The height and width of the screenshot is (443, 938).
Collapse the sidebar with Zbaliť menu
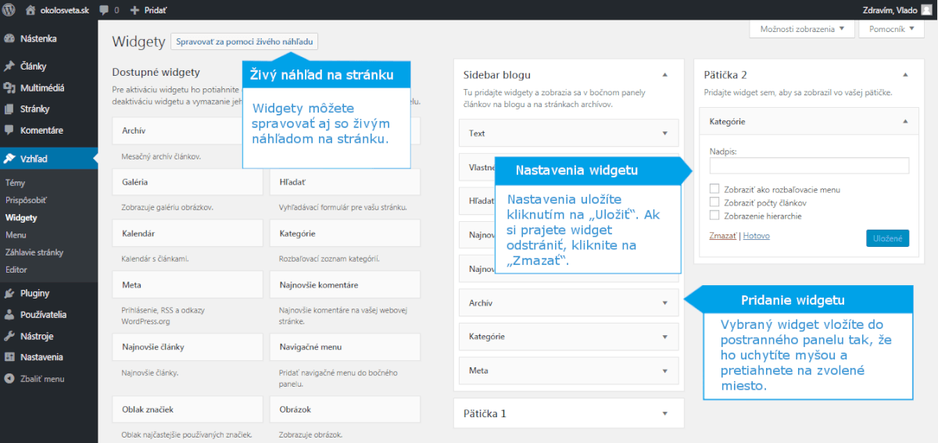tap(41, 379)
